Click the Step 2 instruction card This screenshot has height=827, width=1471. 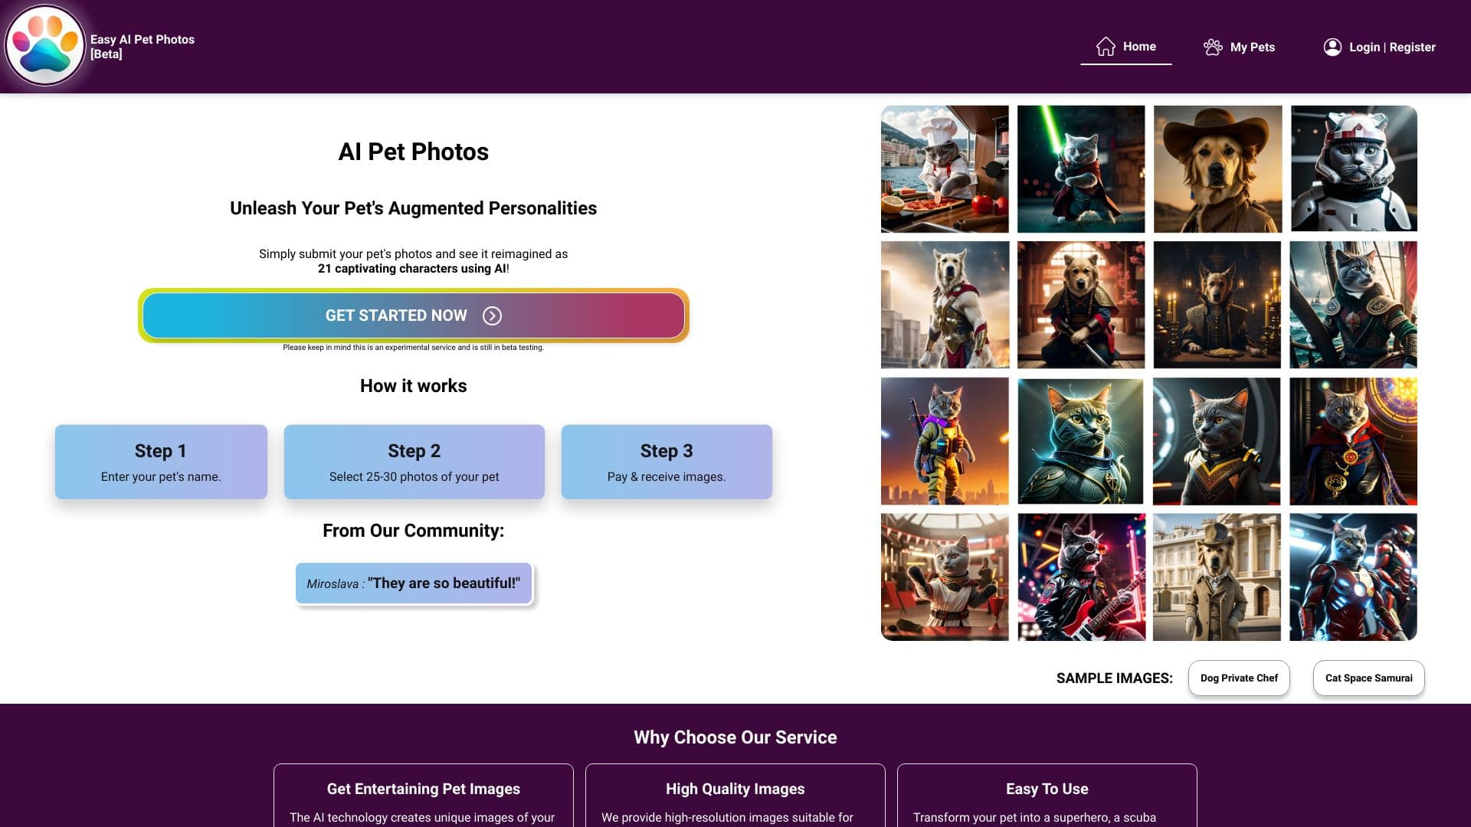coord(414,461)
